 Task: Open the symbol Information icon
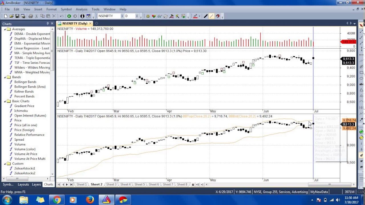pos(82,16)
